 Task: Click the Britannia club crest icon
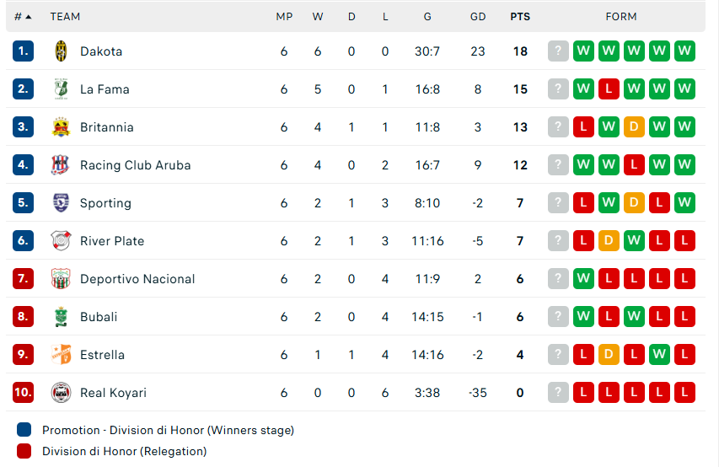pyautogui.click(x=61, y=127)
